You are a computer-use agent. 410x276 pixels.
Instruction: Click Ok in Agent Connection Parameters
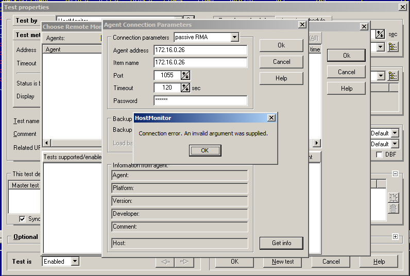tap(281, 45)
